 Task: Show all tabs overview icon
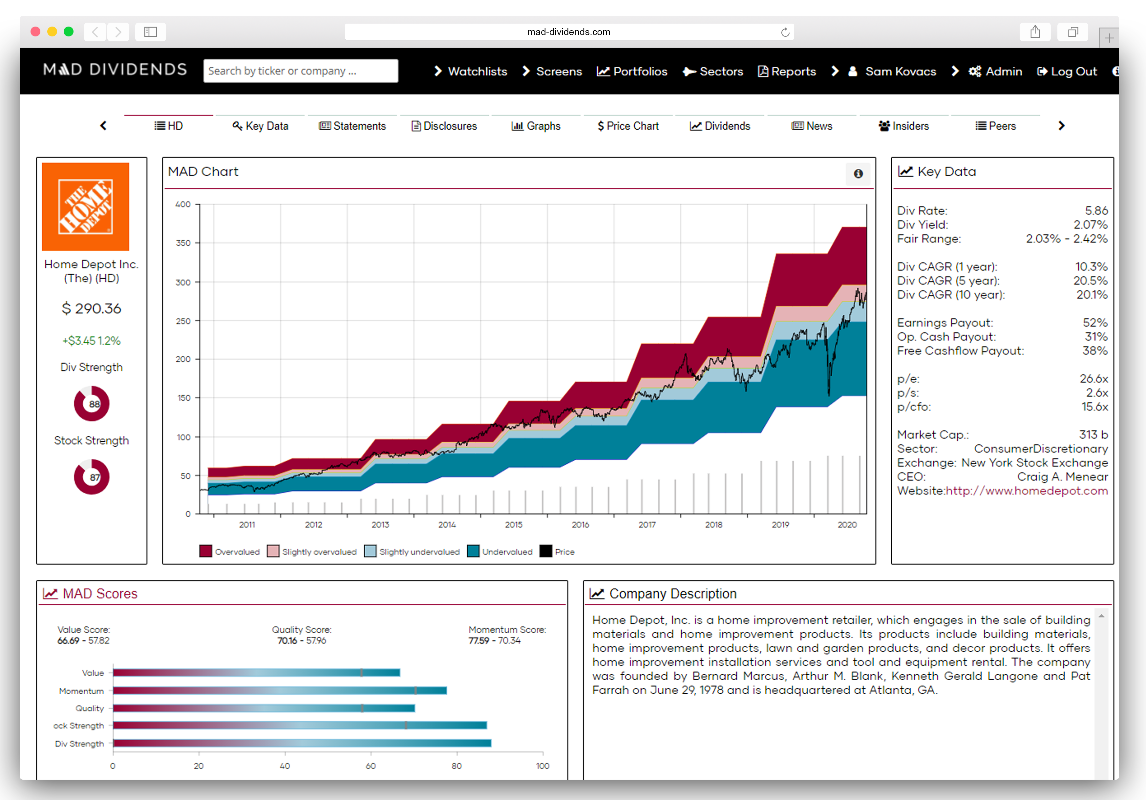1072,32
